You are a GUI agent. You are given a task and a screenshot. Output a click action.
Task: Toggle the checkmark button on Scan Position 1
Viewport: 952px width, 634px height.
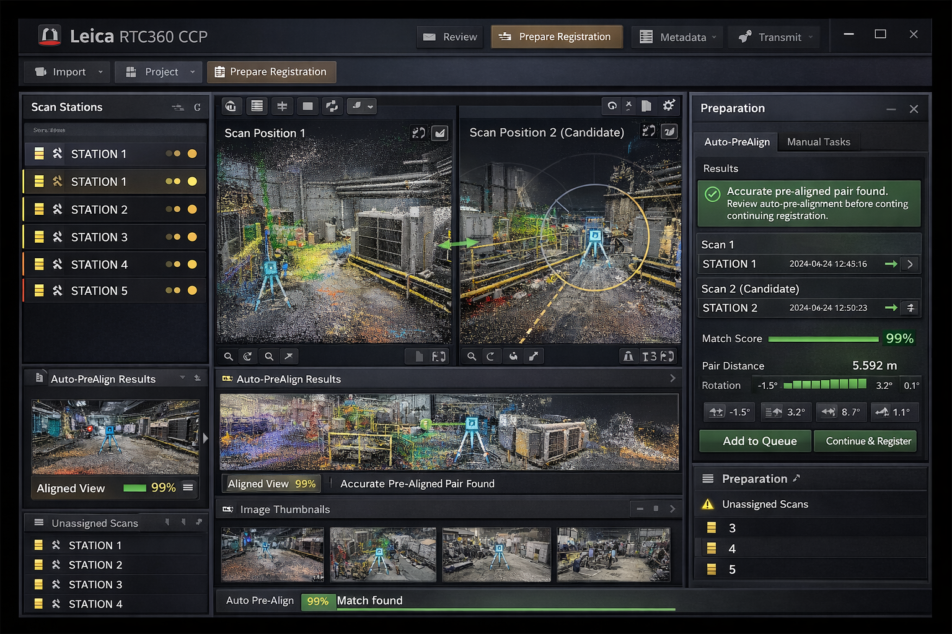439,133
